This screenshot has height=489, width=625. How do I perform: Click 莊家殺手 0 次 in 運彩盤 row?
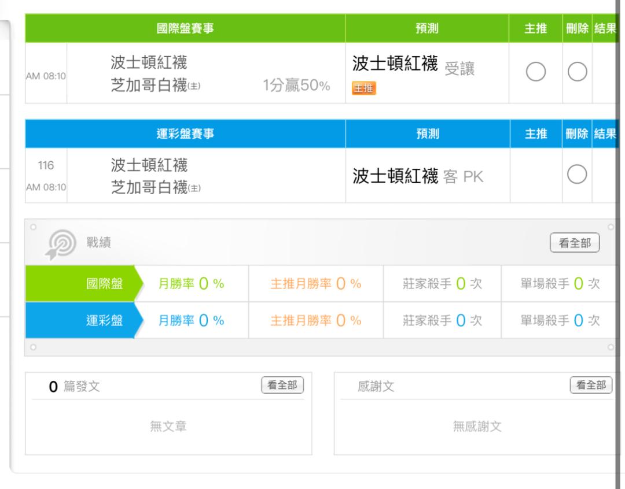coord(442,320)
